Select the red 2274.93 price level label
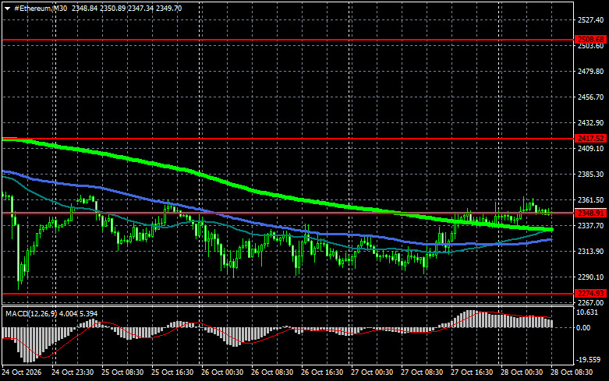The image size is (609, 381). (x=590, y=294)
